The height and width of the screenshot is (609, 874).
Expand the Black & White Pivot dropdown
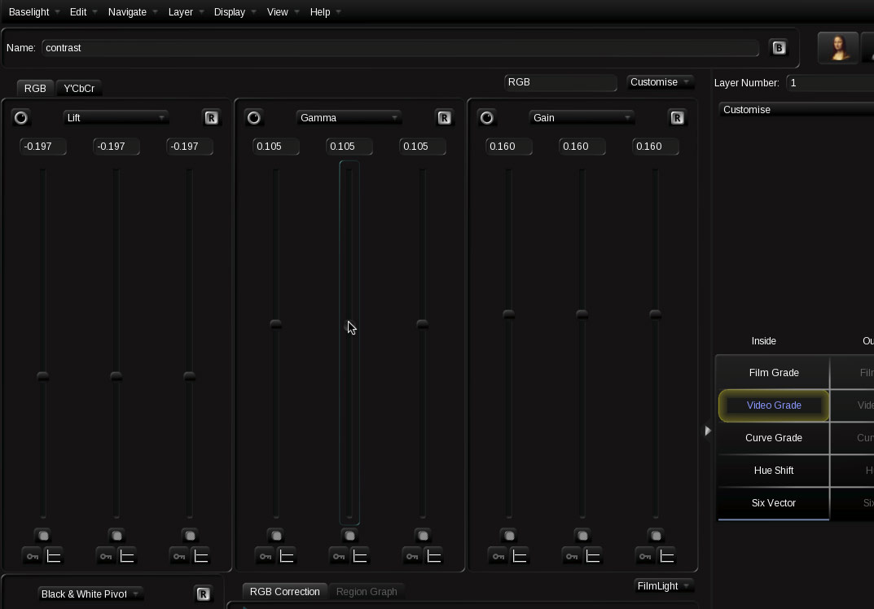pyautogui.click(x=90, y=594)
